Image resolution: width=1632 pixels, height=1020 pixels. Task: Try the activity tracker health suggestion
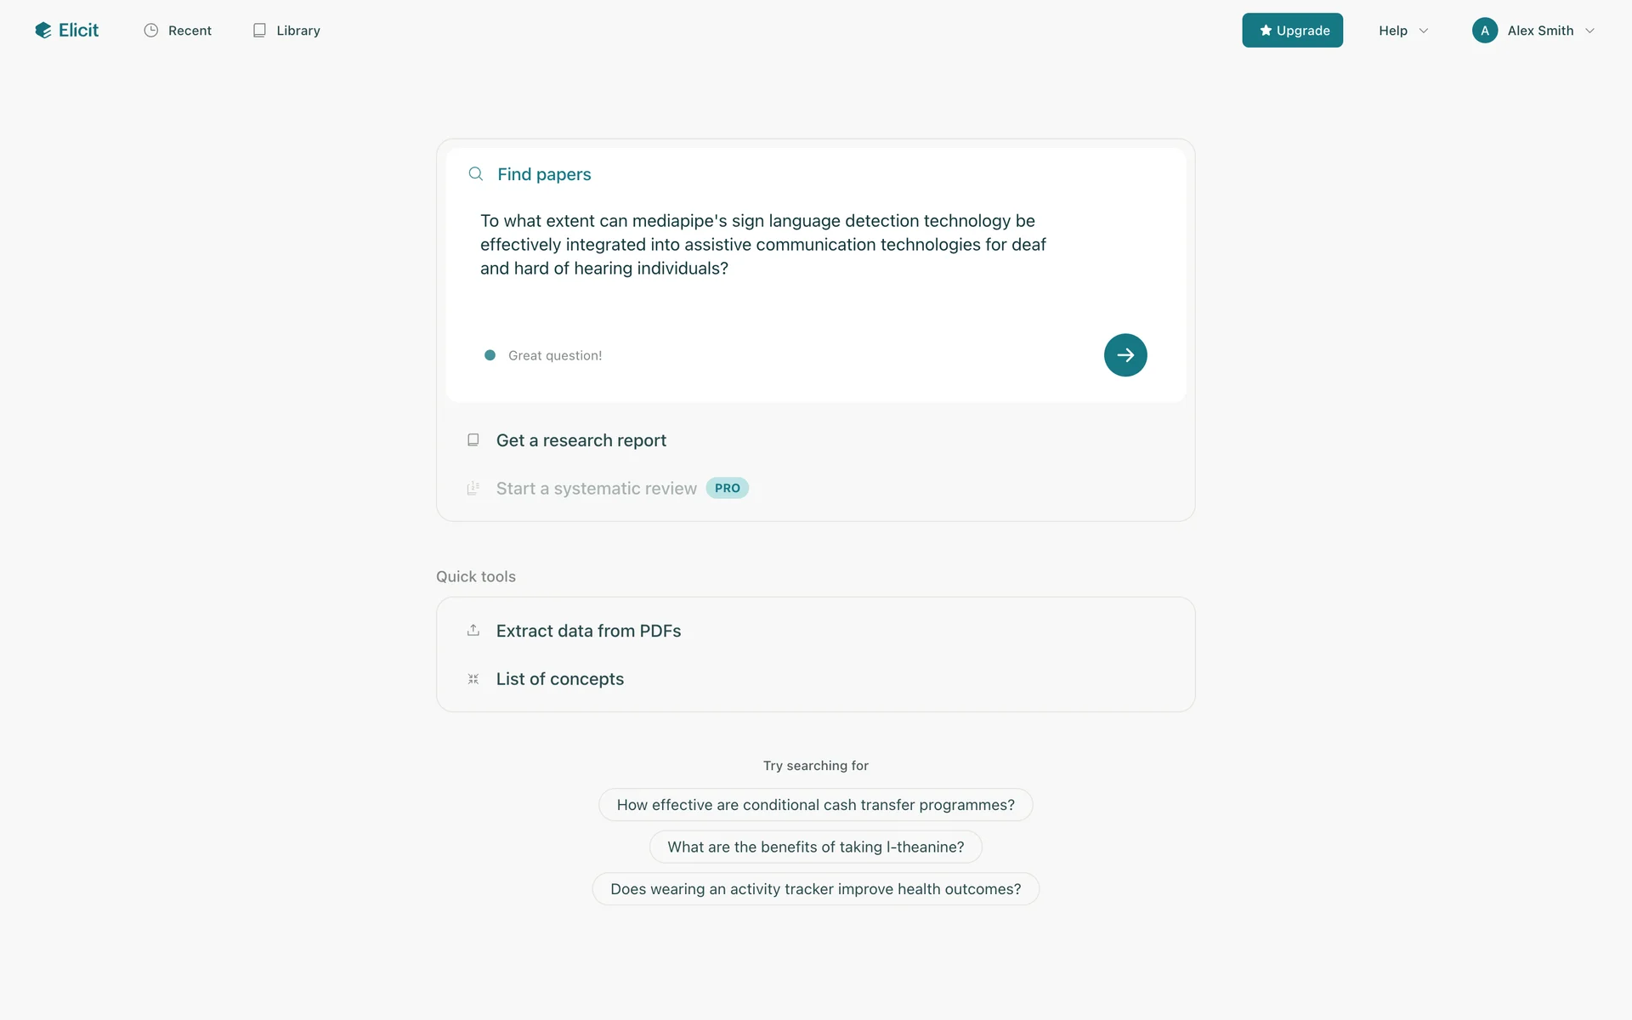point(815,889)
